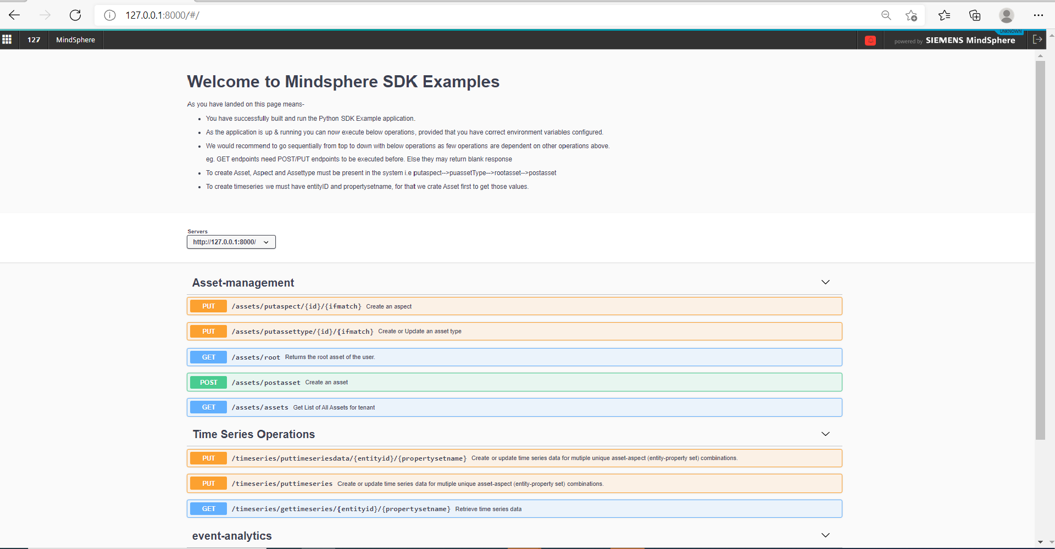Click the Asset-management section heading

(x=243, y=283)
